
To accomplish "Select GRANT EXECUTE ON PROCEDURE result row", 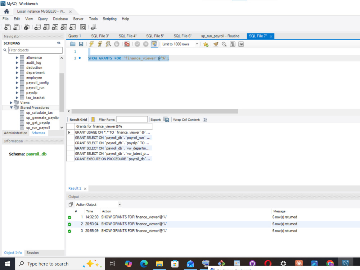I will (x=112, y=159).
